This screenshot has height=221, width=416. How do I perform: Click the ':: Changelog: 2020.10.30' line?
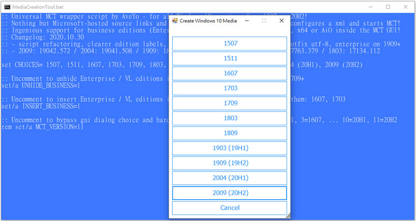pos(43,37)
